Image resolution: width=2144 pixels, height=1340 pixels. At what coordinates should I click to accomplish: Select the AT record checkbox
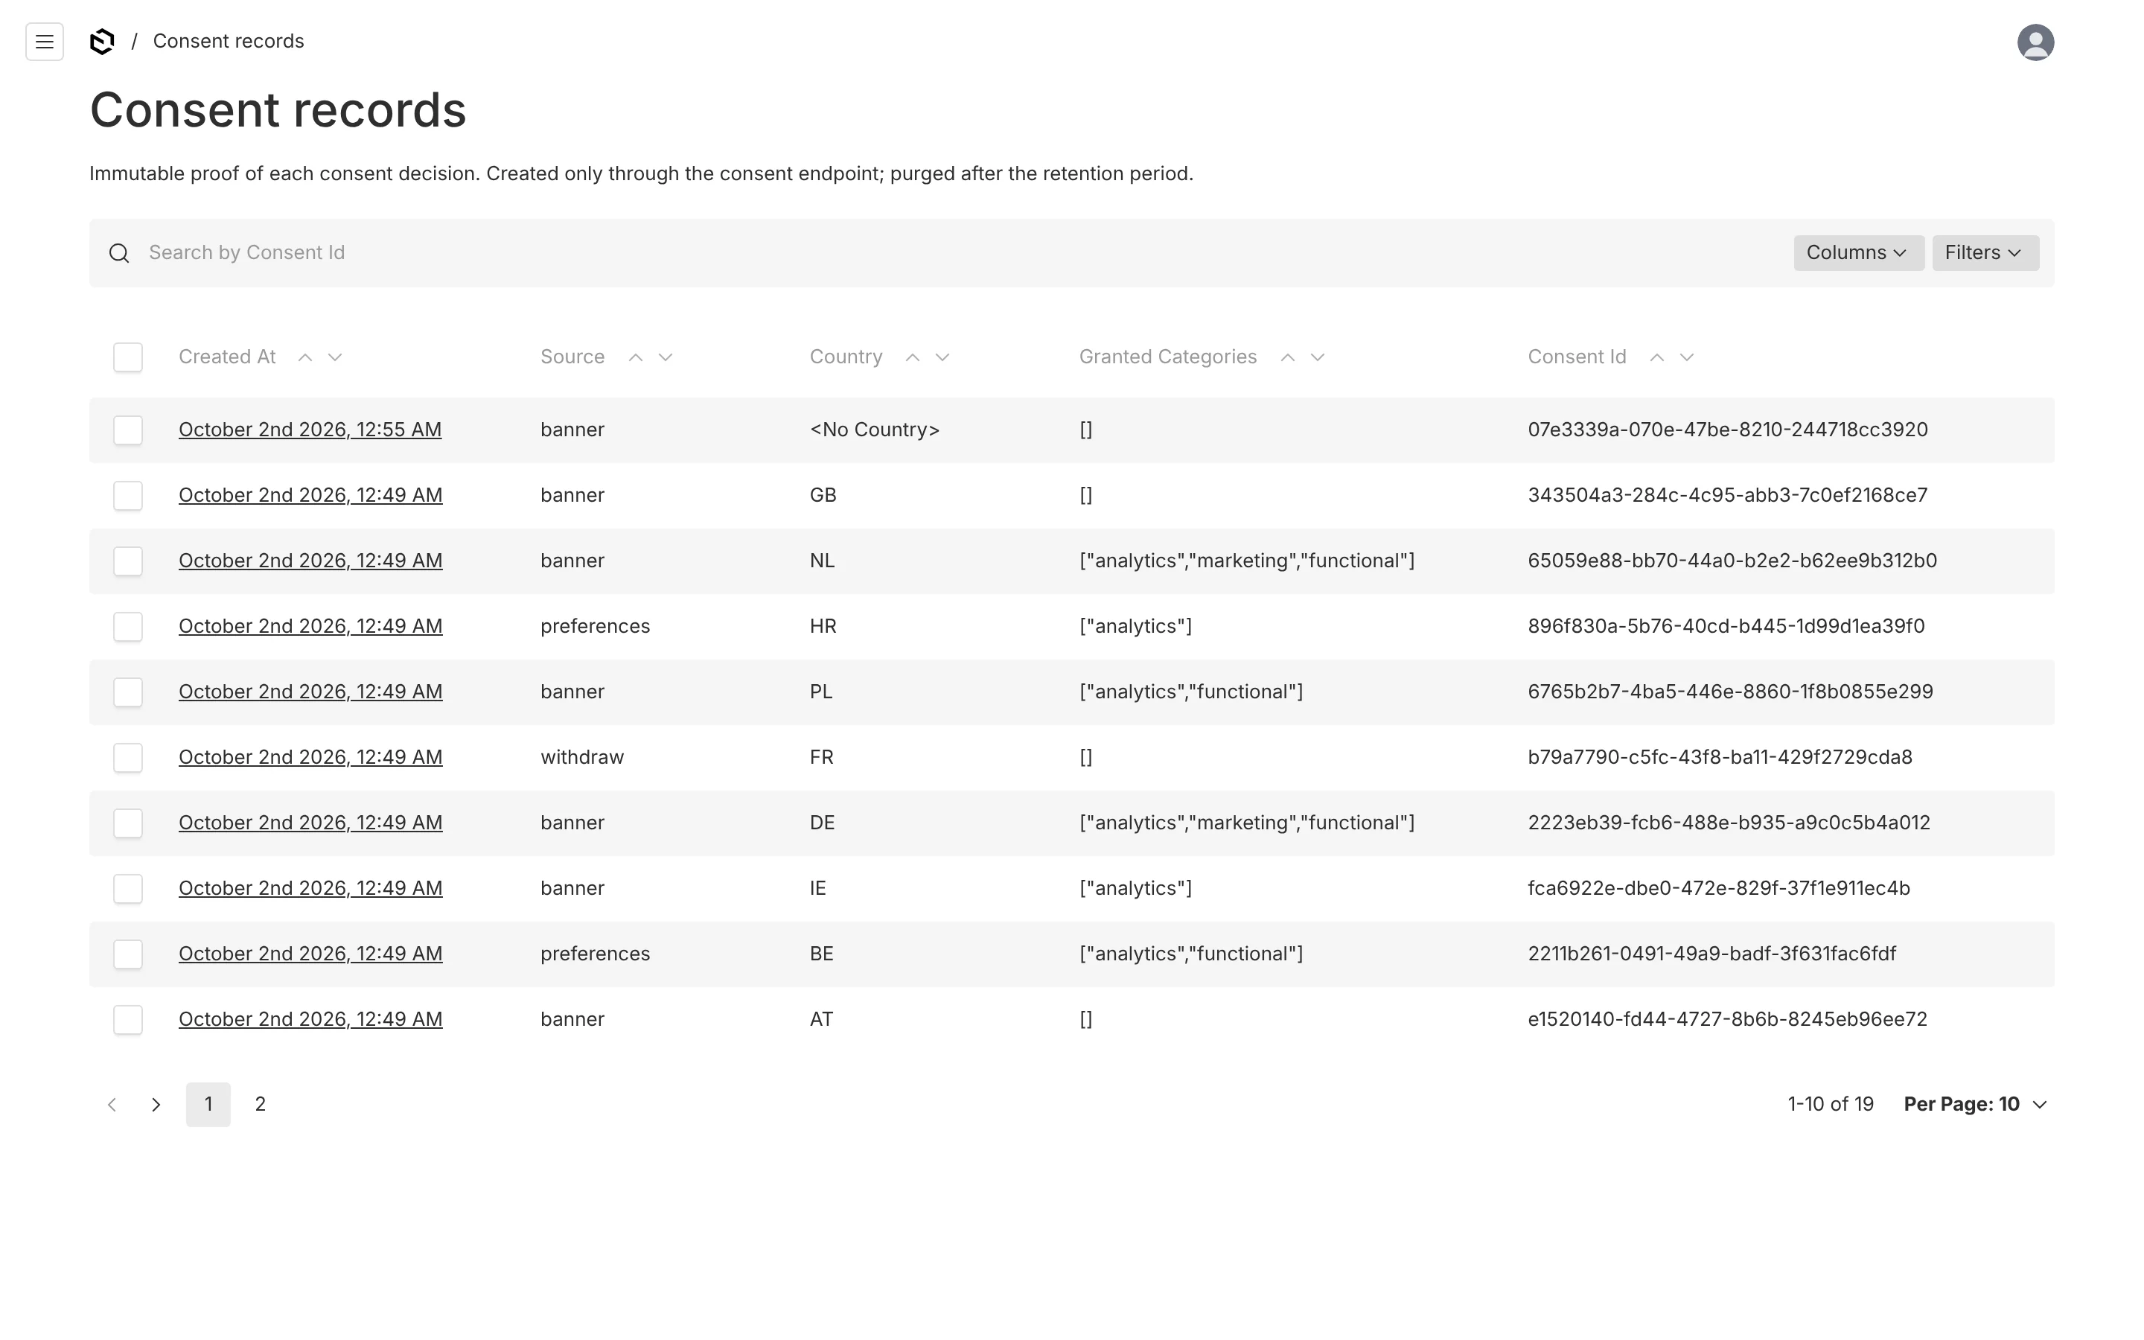pos(127,1020)
